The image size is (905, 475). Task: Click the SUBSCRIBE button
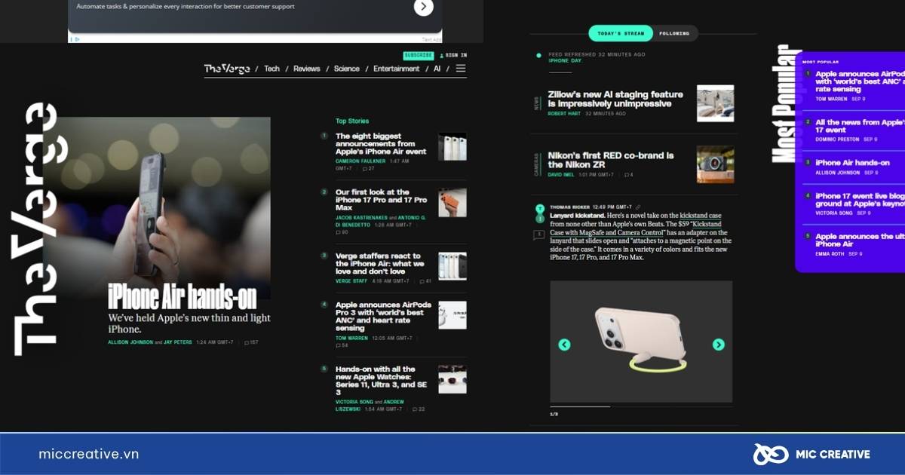(x=418, y=55)
